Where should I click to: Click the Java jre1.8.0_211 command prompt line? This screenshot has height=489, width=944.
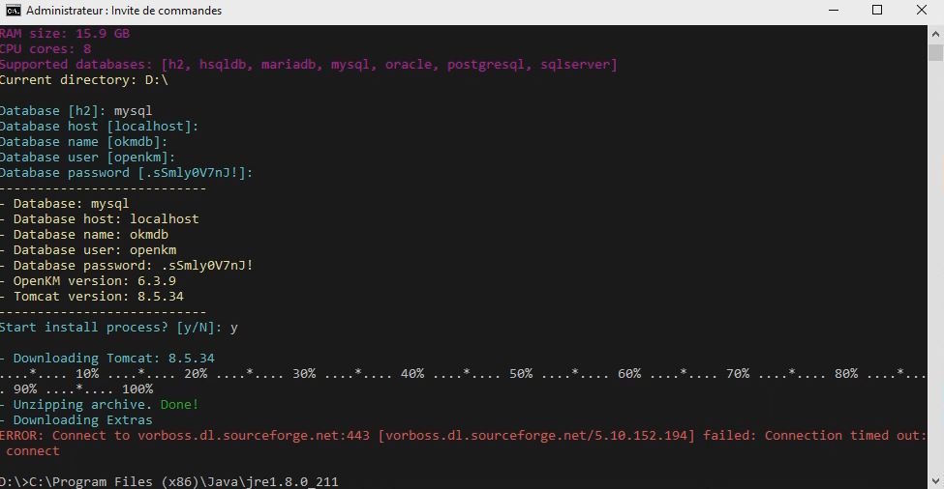pos(169,481)
